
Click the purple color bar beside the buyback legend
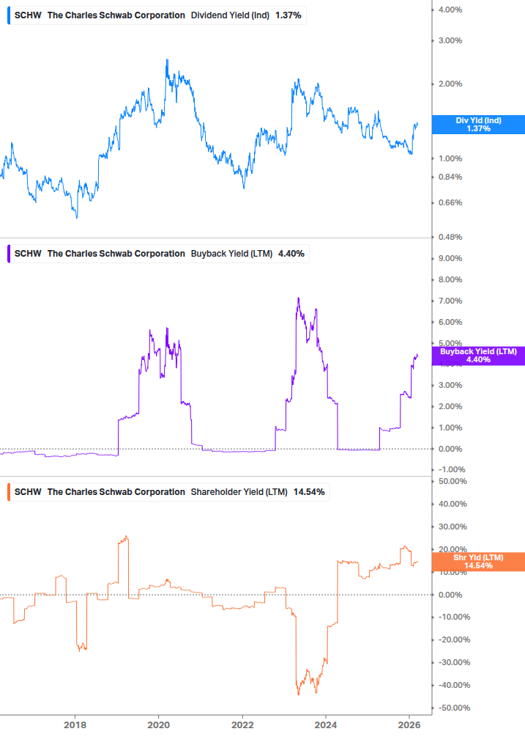tap(9, 254)
